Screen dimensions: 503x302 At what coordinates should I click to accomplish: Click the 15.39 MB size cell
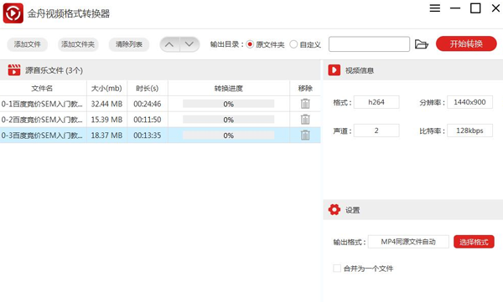tap(106, 120)
